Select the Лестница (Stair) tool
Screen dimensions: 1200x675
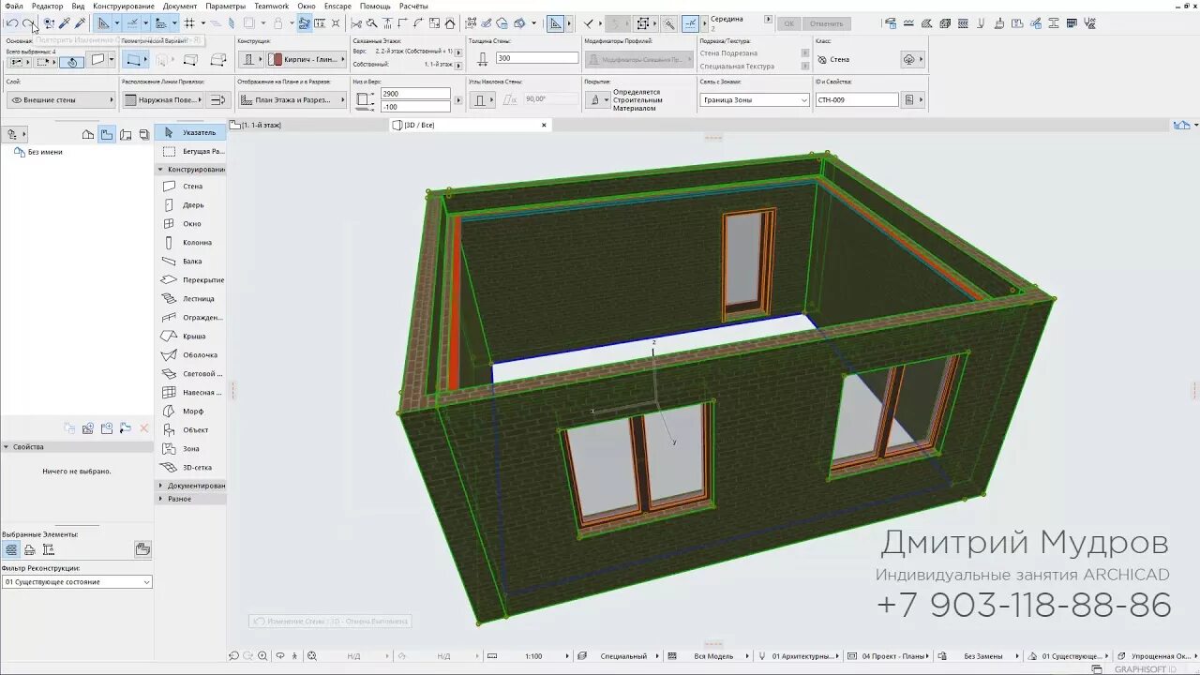coord(190,299)
